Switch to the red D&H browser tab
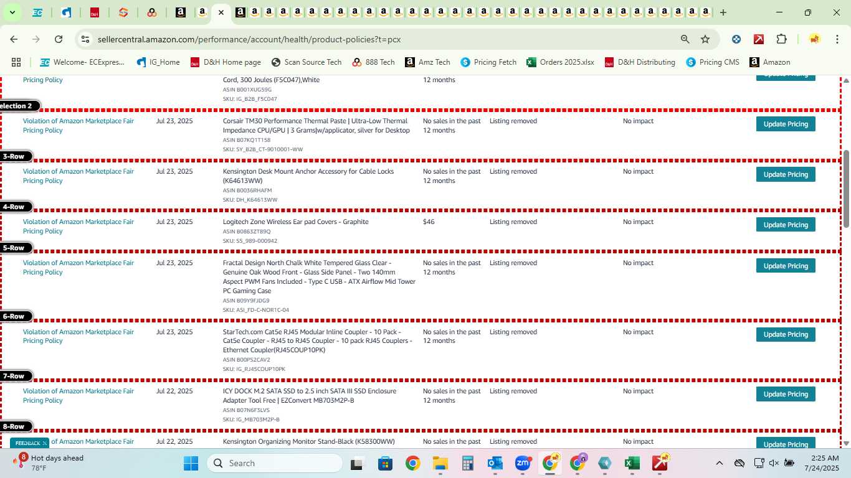 (95, 12)
